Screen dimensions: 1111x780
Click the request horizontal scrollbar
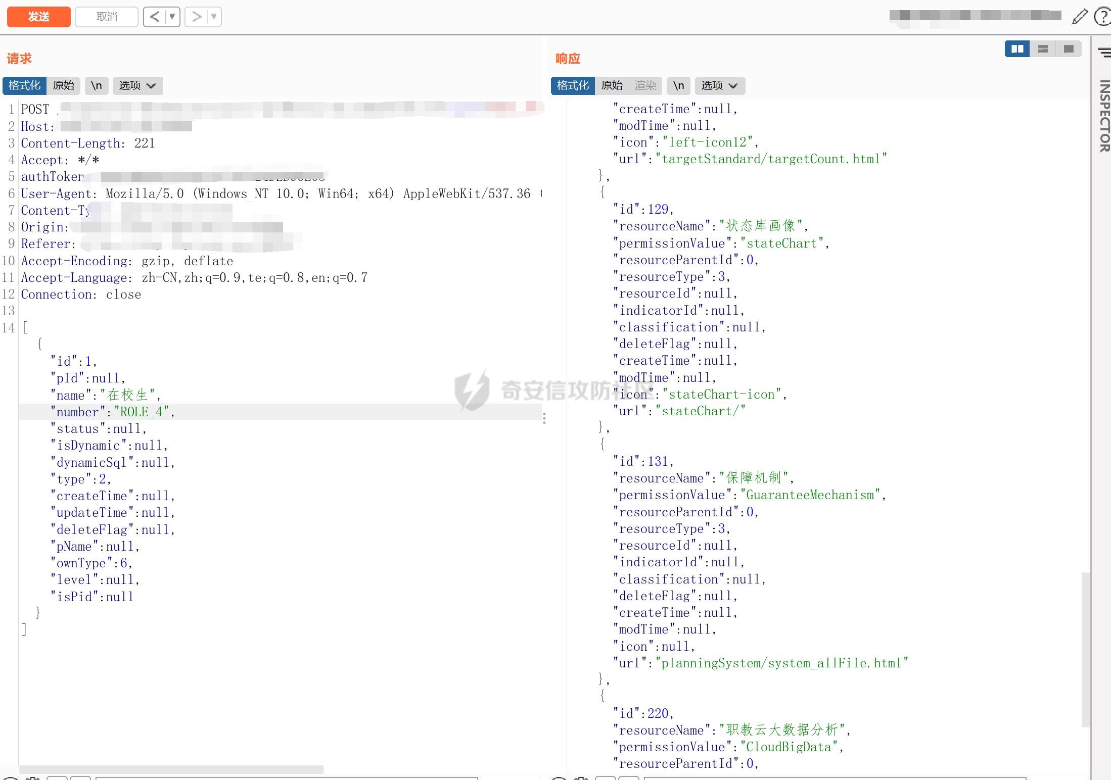(x=171, y=769)
